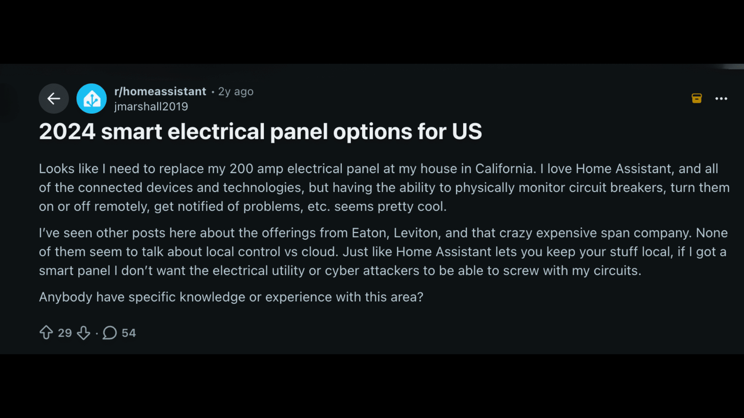Open the r/homeassistant community page
The height and width of the screenshot is (418, 744).
pos(160,91)
